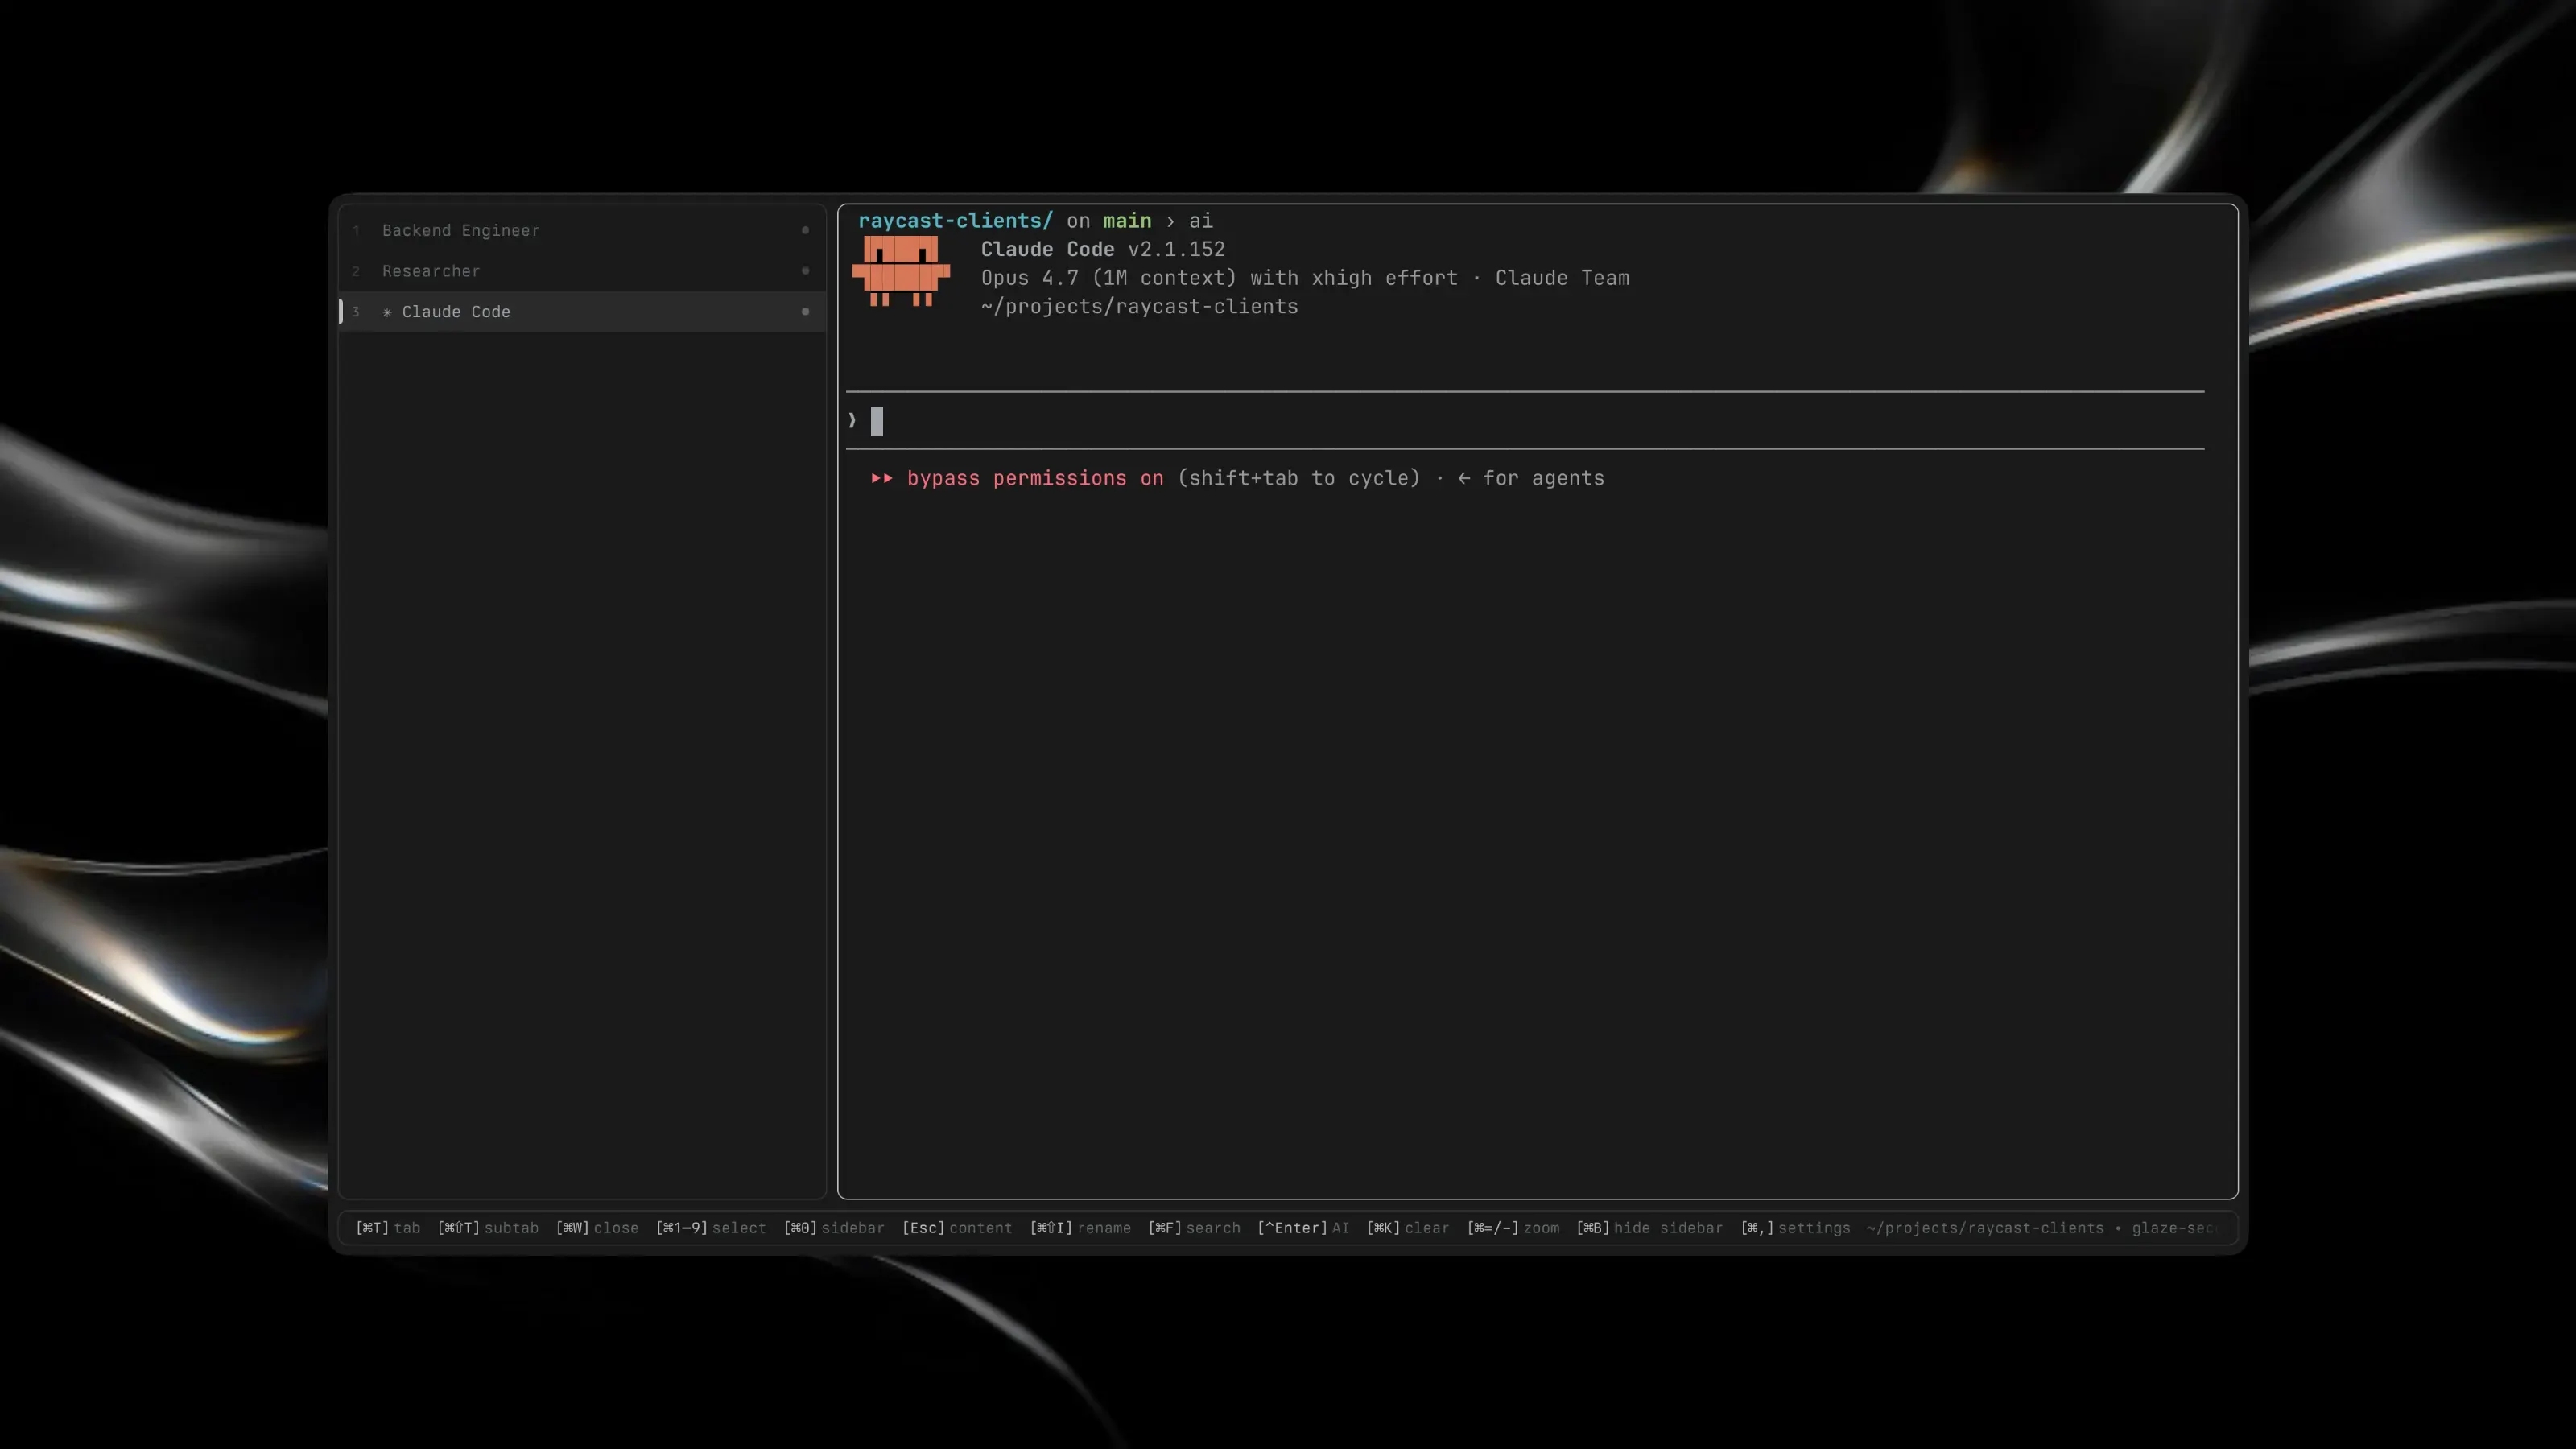The width and height of the screenshot is (2576, 1449).
Task: Click the Claude Code pixel mascot logo
Action: (x=900, y=271)
